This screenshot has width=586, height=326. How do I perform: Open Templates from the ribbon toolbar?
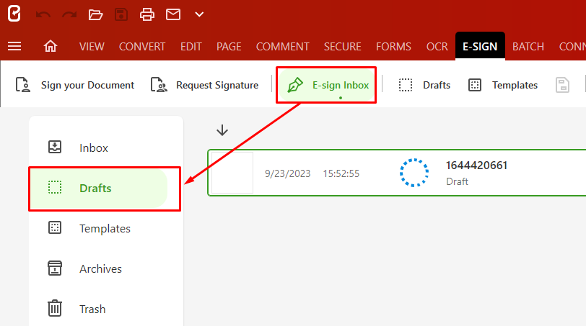(x=503, y=85)
